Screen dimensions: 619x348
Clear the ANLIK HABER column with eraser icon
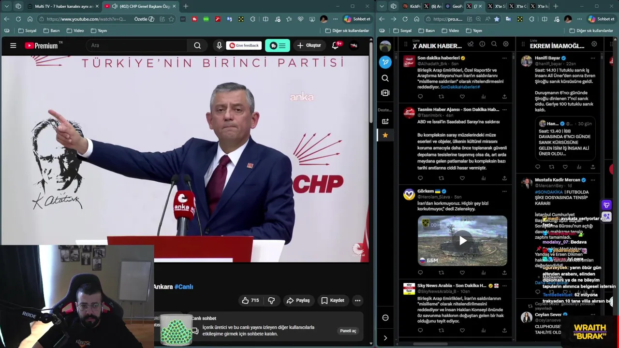tap(471, 44)
